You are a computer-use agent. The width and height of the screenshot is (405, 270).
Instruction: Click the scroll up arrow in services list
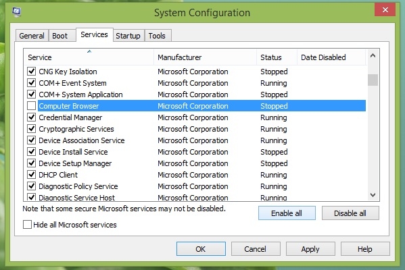373,56
